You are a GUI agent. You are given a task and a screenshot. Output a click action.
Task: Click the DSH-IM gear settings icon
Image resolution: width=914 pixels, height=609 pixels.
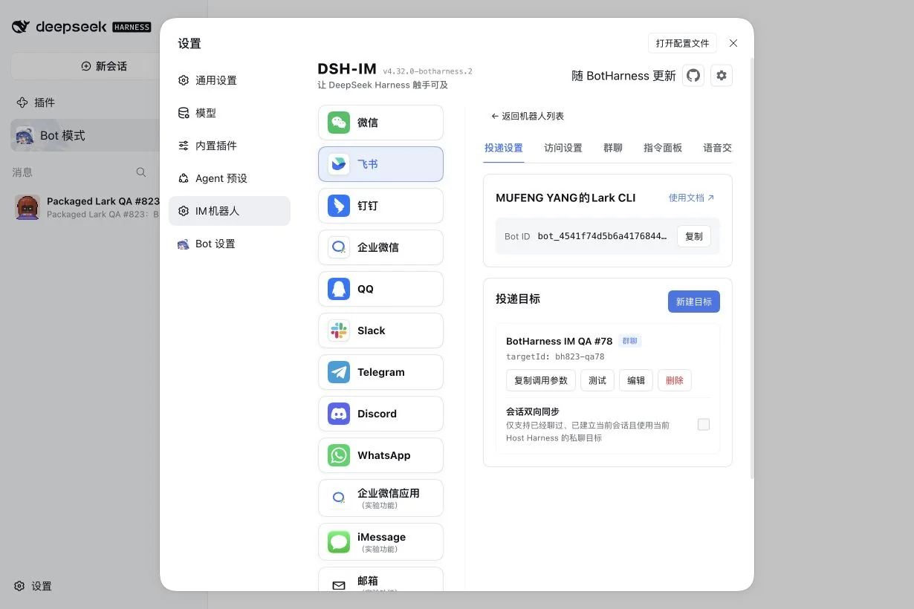click(722, 75)
